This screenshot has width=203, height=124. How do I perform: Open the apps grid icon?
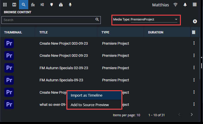click(5, 5)
